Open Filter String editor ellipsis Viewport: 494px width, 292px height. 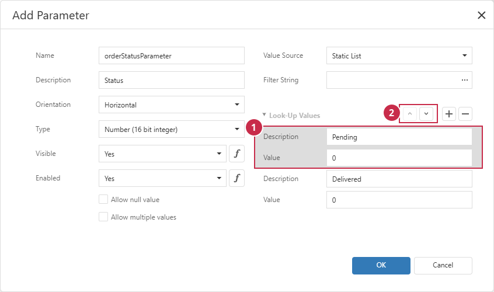pos(464,80)
